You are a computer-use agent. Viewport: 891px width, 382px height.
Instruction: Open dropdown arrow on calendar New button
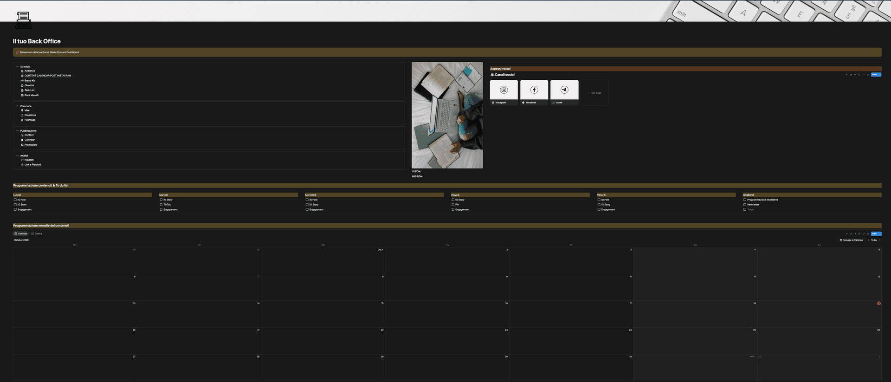(x=879, y=234)
